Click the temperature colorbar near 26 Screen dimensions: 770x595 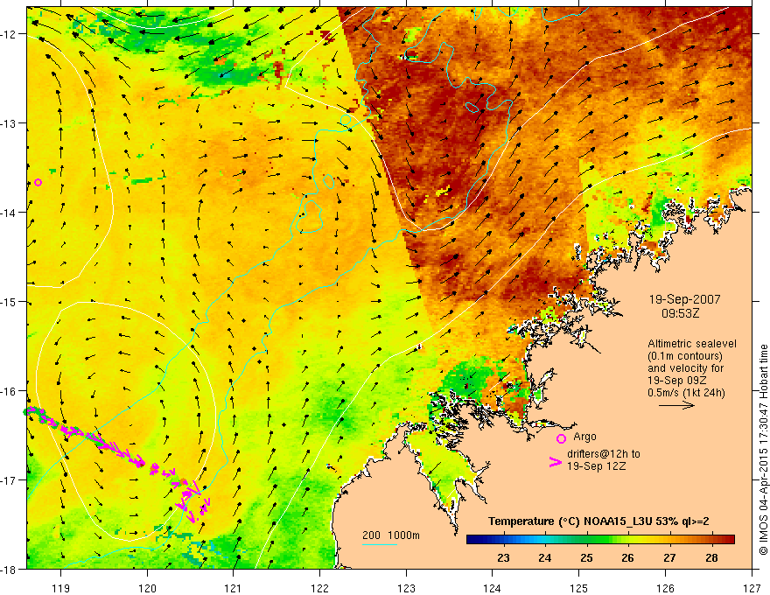(x=627, y=540)
